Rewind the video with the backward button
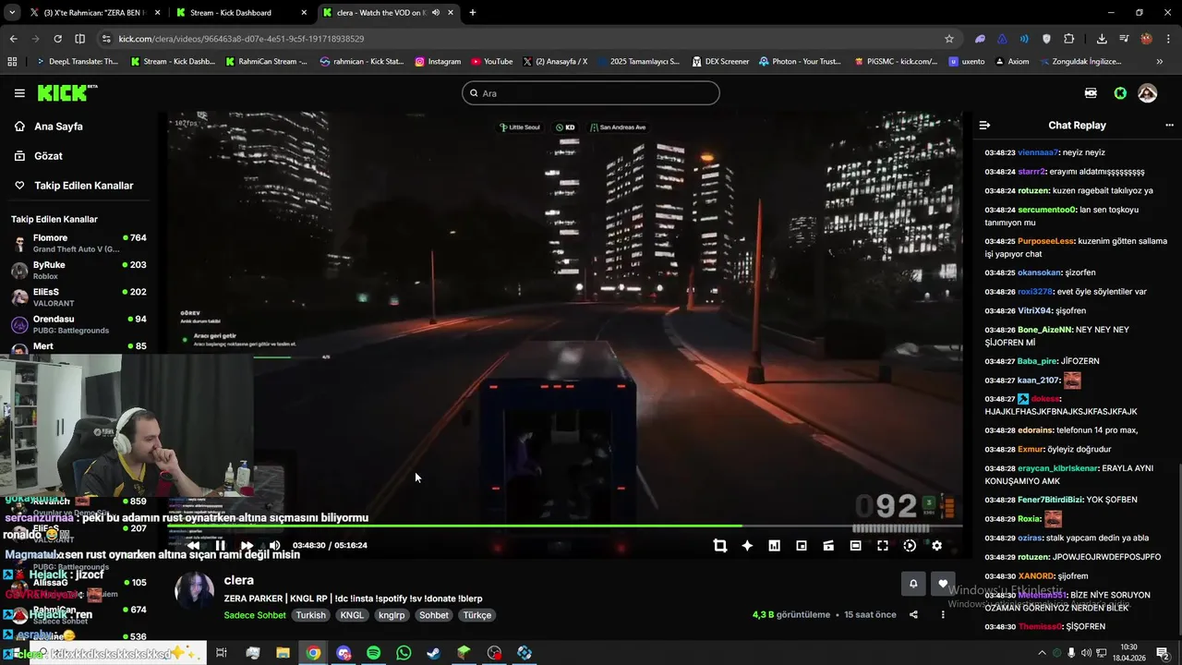This screenshot has width=1182, height=665. 193,546
